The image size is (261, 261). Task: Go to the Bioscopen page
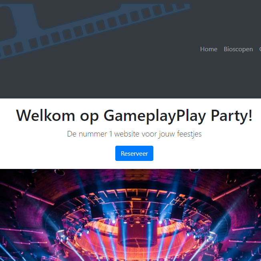coord(238,49)
